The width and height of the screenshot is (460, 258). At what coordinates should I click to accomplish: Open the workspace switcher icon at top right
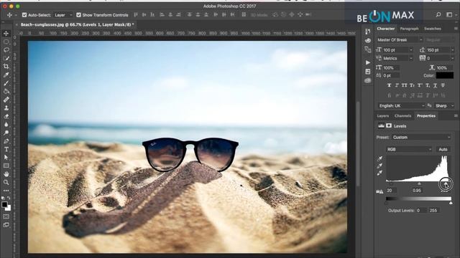point(449,14)
